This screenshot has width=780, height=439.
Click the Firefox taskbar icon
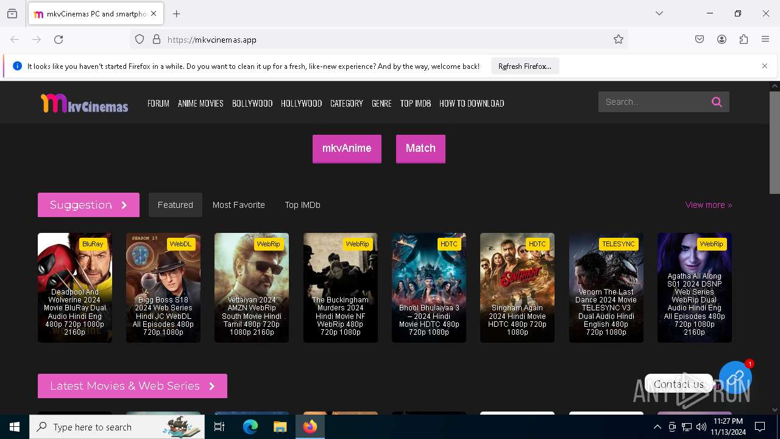click(x=310, y=427)
